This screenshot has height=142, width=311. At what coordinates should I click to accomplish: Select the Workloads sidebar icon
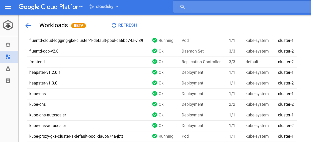point(8,57)
